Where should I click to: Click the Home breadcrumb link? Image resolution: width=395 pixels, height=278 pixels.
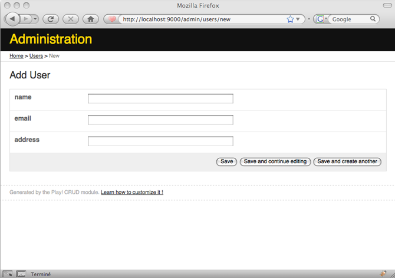[x=17, y=56]
